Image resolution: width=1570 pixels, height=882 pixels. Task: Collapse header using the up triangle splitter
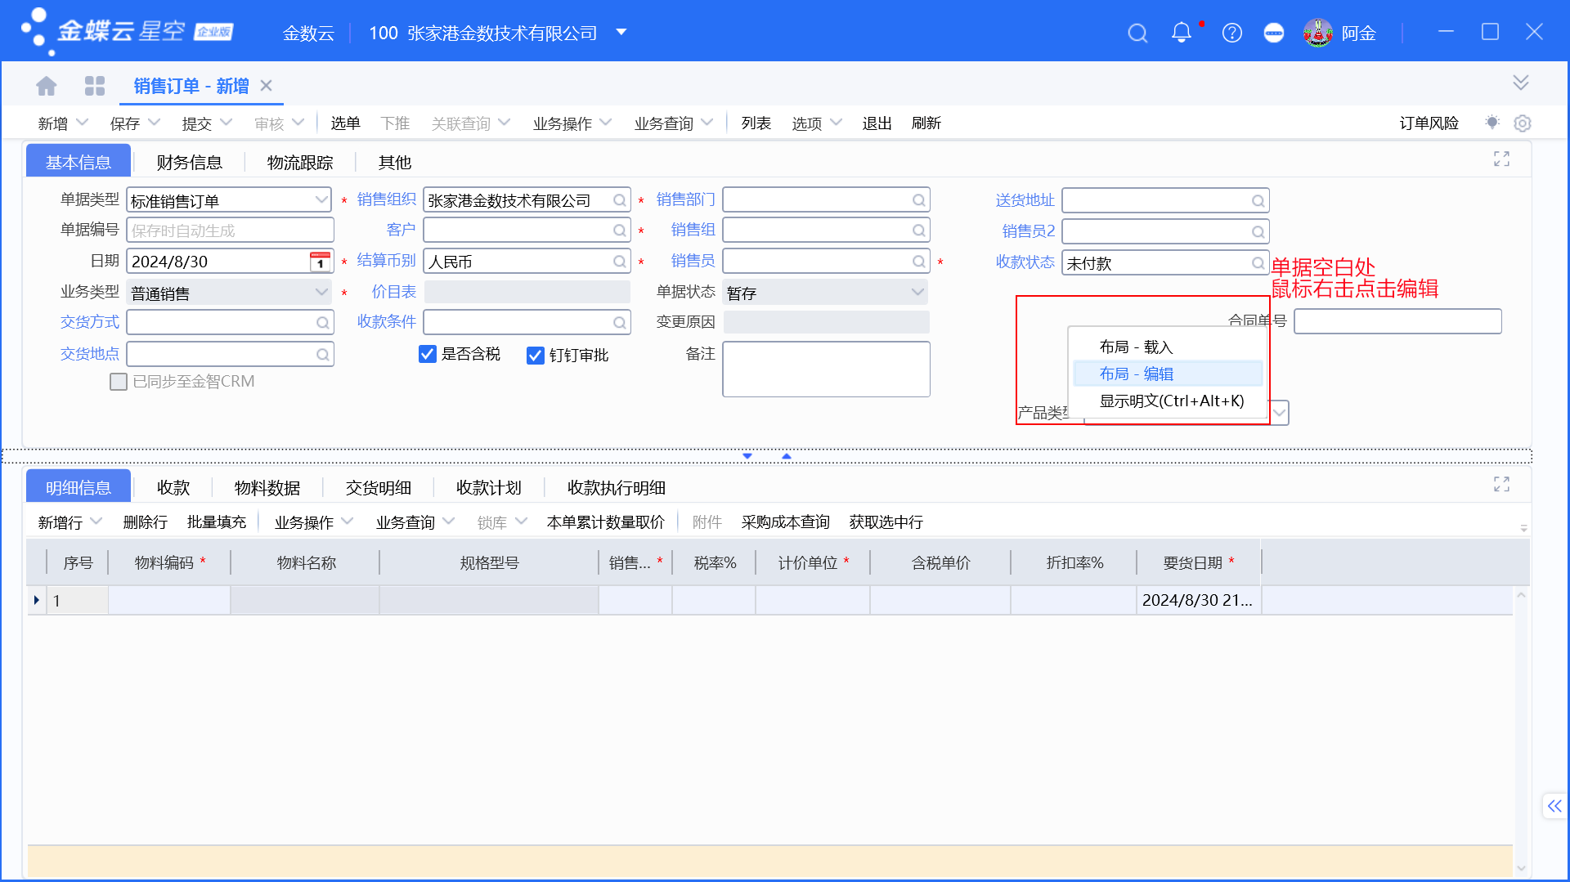[786, 456]
